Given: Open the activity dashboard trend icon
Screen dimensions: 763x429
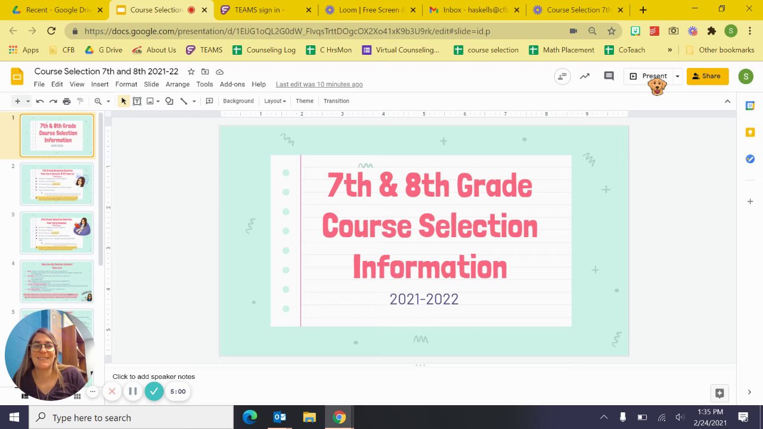Looking at the screenshot, I should coord(585,76).
